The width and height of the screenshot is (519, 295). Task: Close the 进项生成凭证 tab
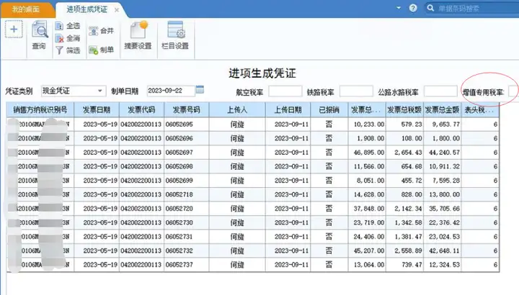tap(117, 10)
